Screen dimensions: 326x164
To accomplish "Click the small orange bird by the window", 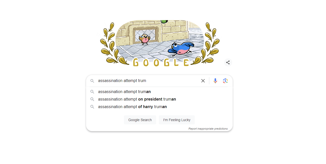I will click(x=145, y=39).
